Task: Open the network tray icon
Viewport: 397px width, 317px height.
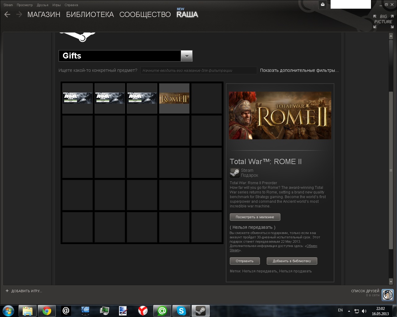Action: (x=357, y=311)
